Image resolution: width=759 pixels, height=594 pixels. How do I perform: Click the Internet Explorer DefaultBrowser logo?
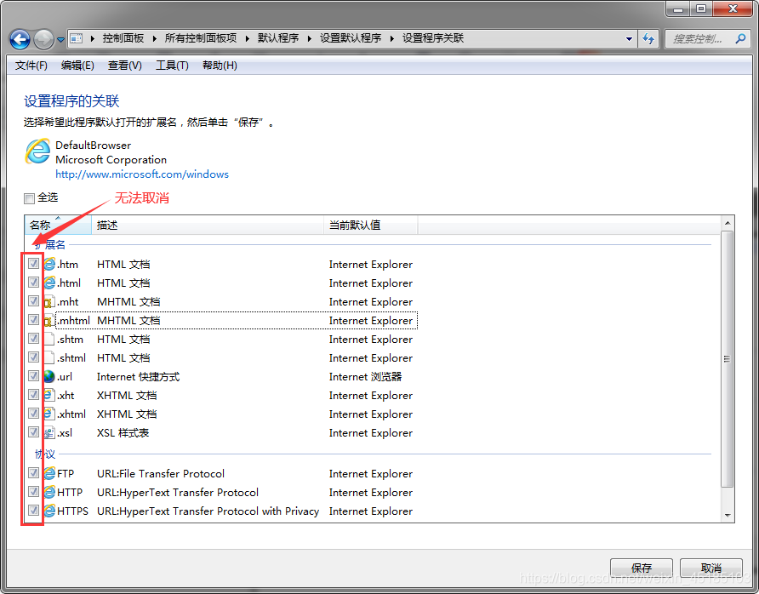pos(37,151)
